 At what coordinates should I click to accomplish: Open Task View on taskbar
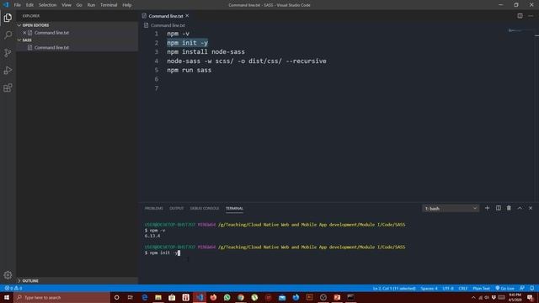[131, 297]
